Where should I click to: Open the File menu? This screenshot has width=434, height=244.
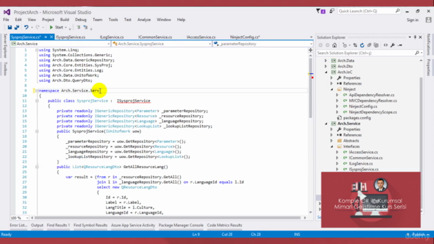6,20
